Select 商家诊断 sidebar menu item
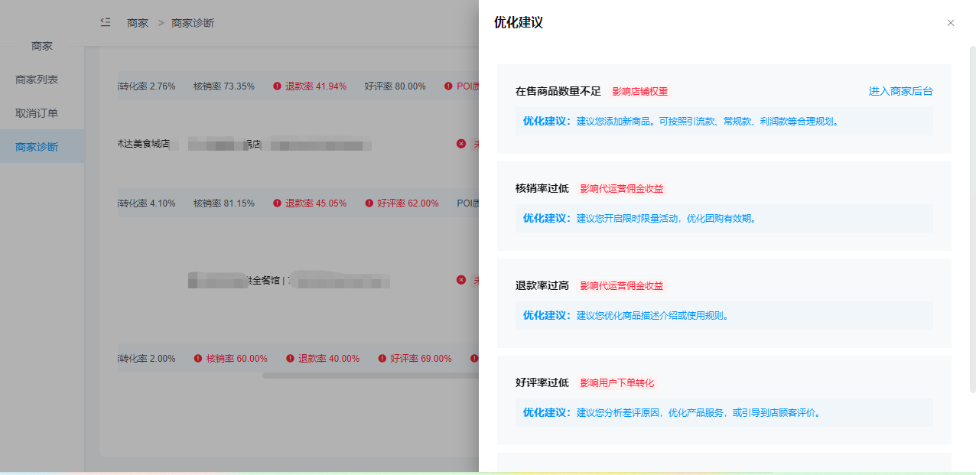Viewport: 976px width, 475px height. [37, 147]
